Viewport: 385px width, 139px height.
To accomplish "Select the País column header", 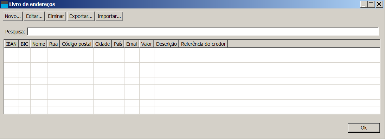I will pos(118,44).
